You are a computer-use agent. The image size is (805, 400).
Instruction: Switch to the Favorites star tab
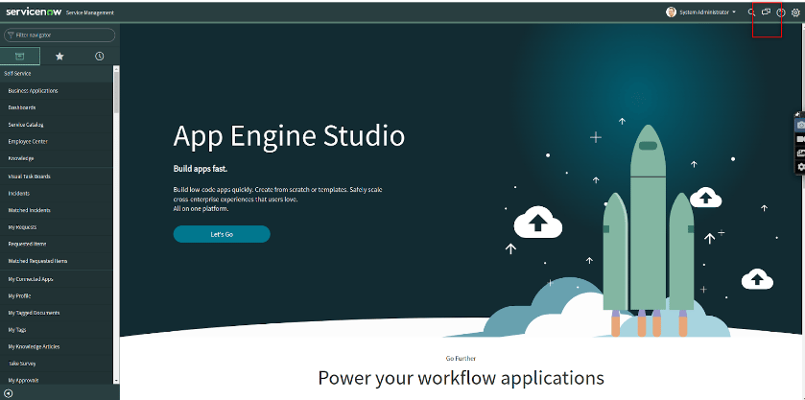tap(59, 56)
